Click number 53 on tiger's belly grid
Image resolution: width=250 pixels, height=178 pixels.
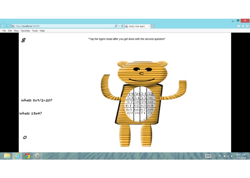[x=130, y=98]
